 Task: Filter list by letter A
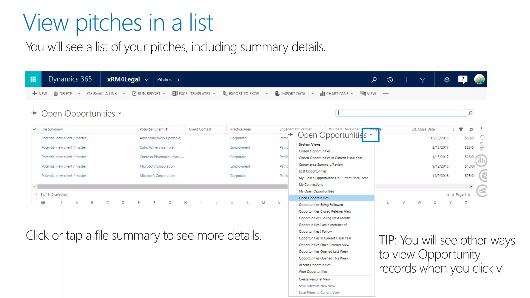tap(77, 203)
